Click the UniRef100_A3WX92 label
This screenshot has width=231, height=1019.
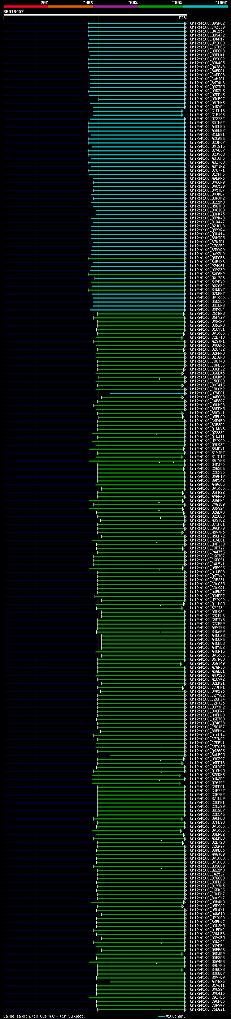coord(207,942)
